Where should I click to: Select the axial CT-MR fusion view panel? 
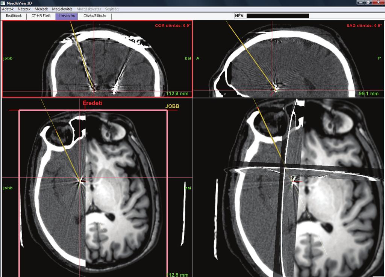(97, 188)
